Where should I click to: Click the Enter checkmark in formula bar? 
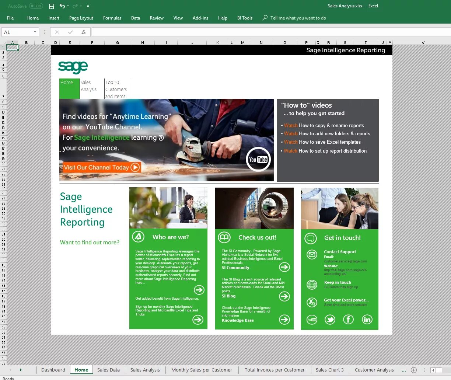[70, 32]
